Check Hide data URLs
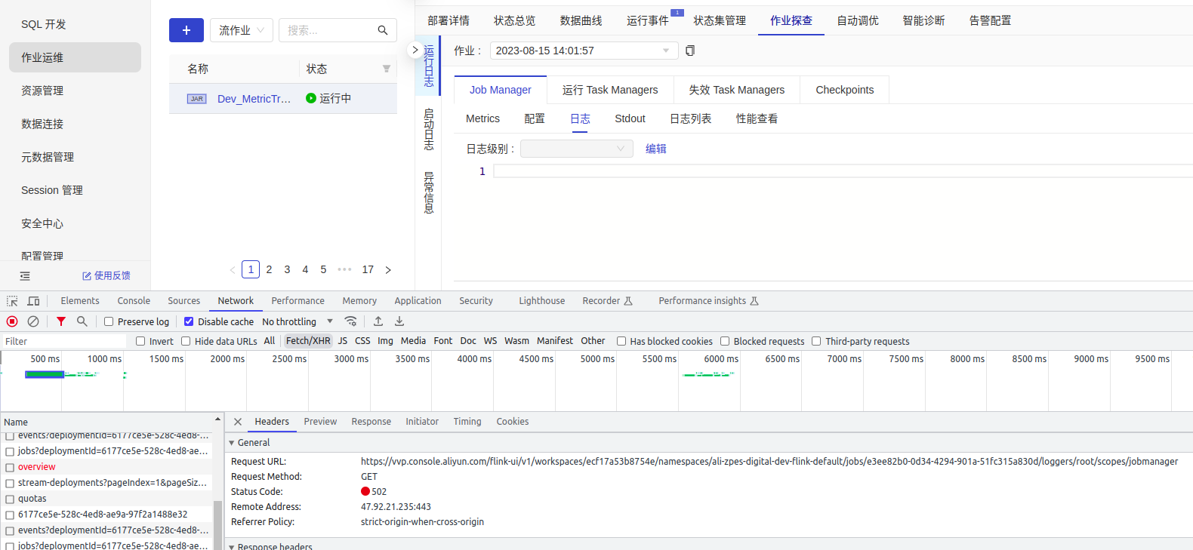This screenshot has height=550, width=1193. [186, 341]
